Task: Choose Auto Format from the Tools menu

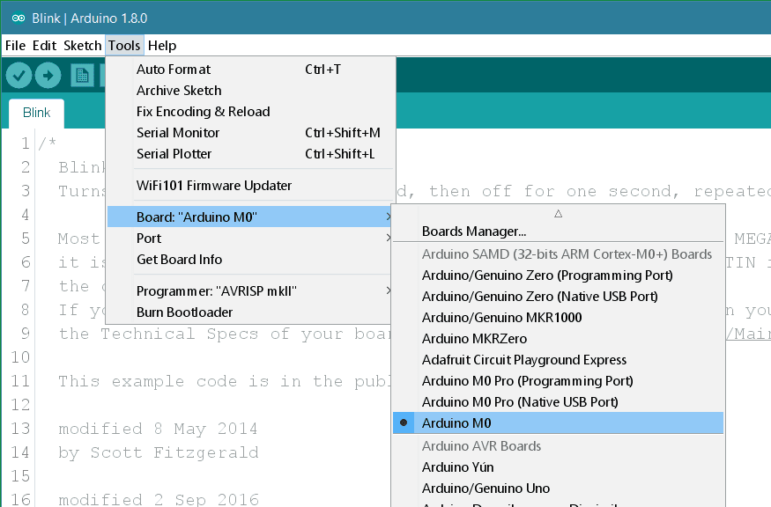Action: (x=174, y=70)
